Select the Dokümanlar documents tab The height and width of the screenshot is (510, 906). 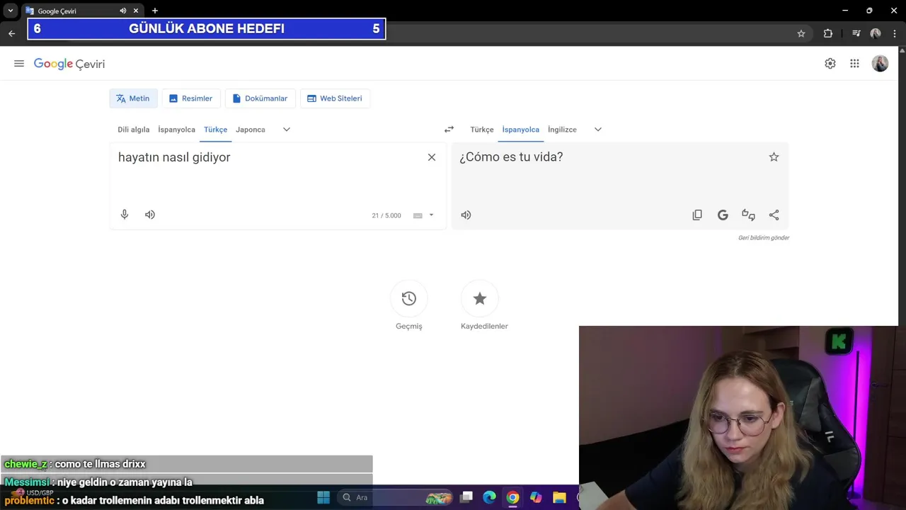coord(260,98)
